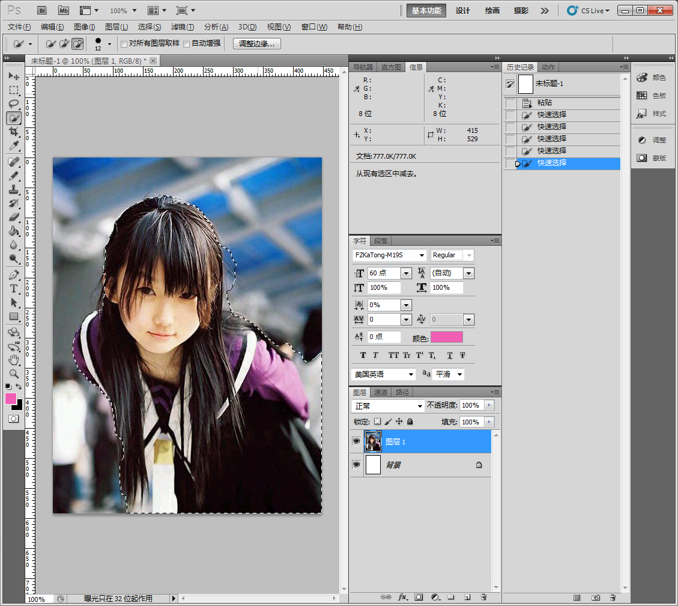Select the Paint Bucket tool
This screenshot has height=606, width=678.
(x=14, y=231)
